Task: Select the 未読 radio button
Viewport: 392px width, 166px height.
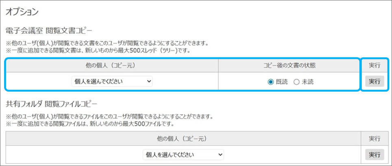Action: click(x=296, y=82)
